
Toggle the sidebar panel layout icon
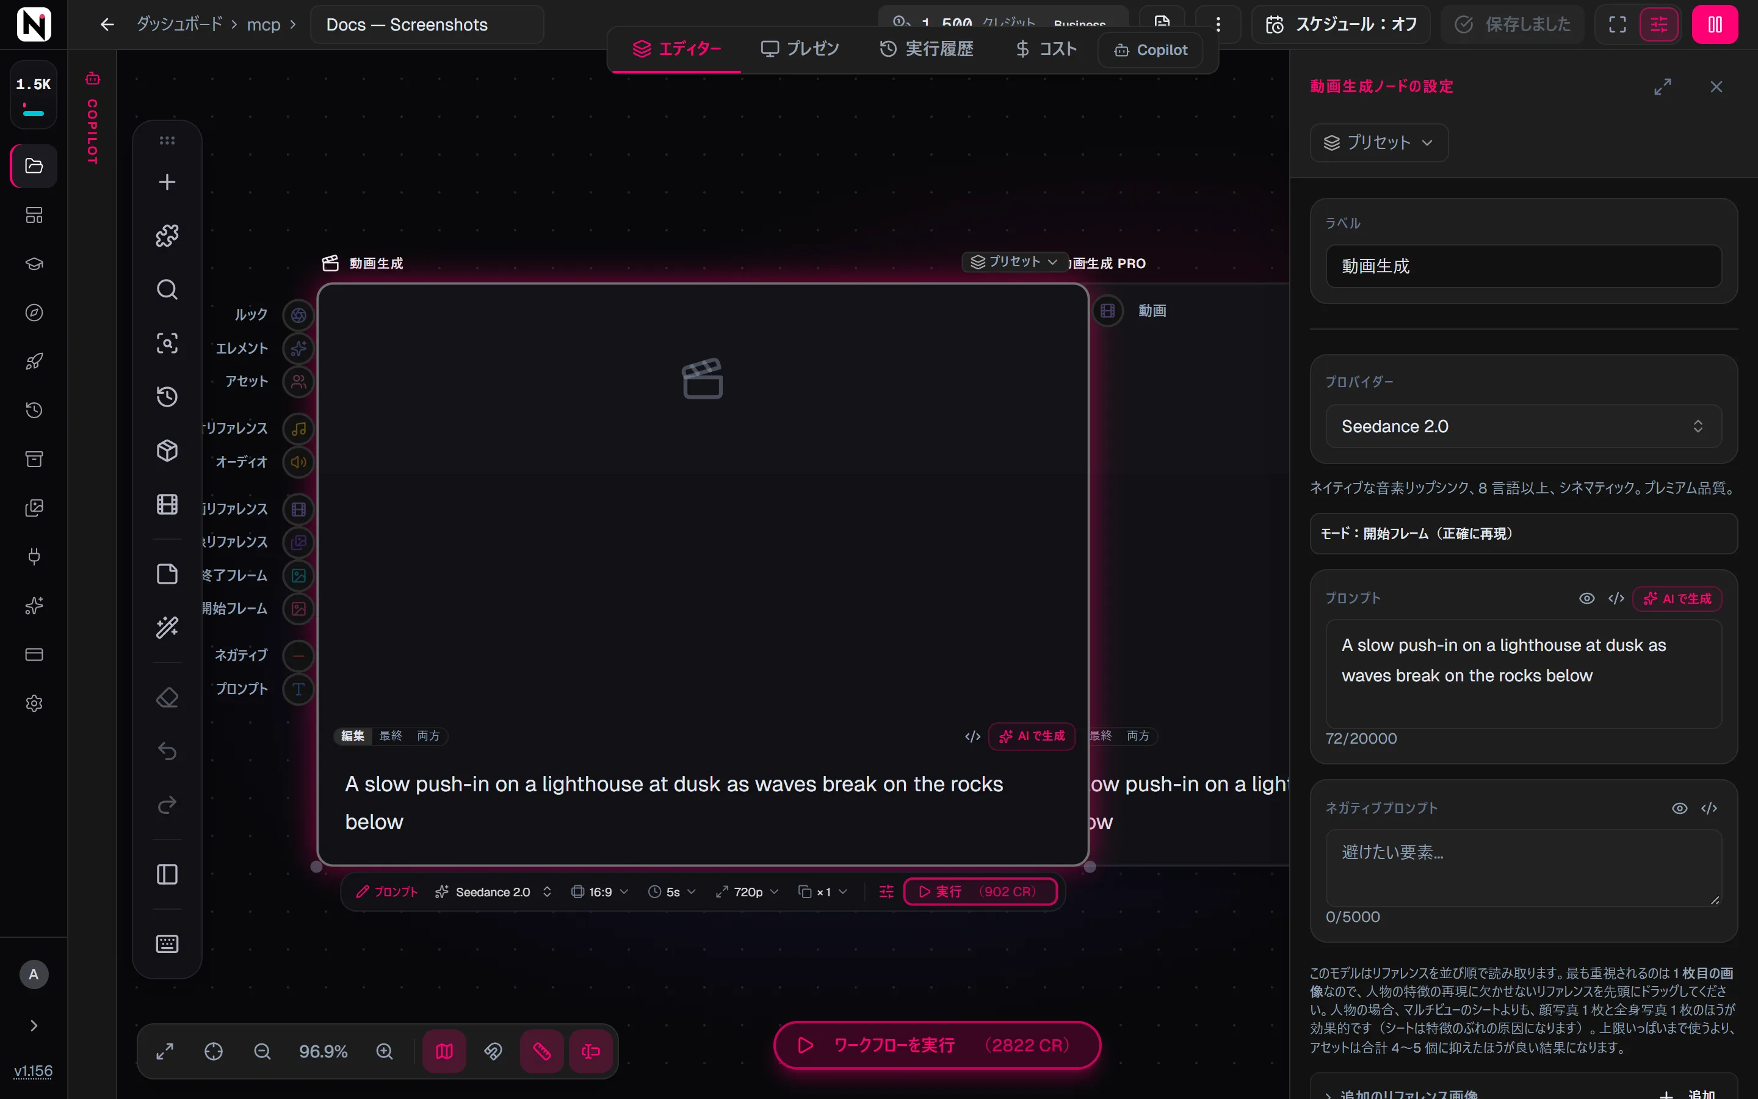(167, 874)
